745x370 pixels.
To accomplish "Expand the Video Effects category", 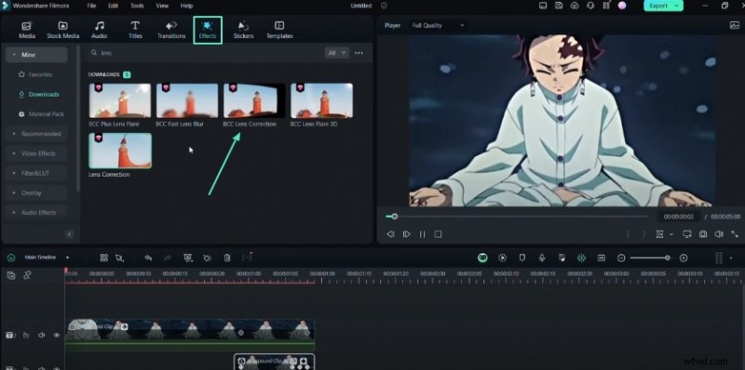I will (x=36, y=153).
